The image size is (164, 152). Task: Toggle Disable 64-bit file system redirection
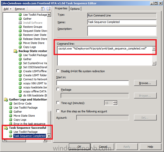click(x=58, y=71)
